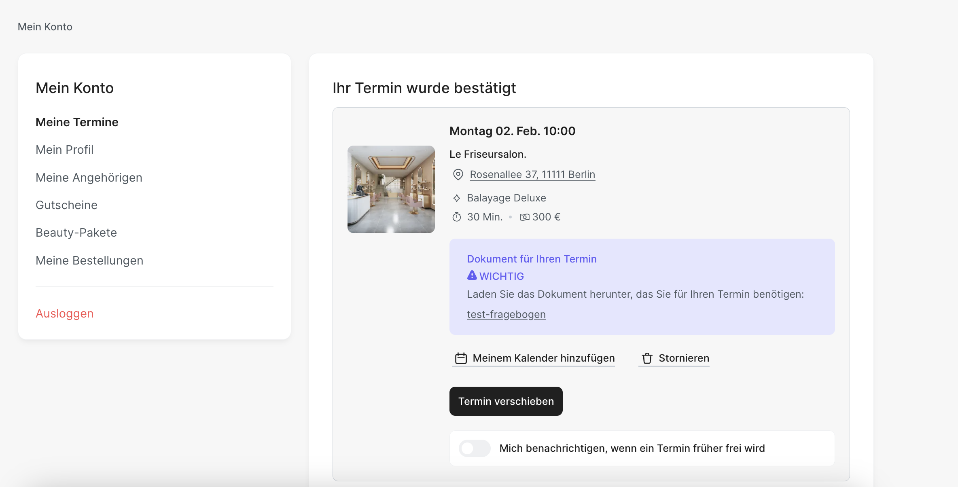Click the price banknote icon
Image resolution: width=958 pixels, height=487 pixels.
(524, 217)
